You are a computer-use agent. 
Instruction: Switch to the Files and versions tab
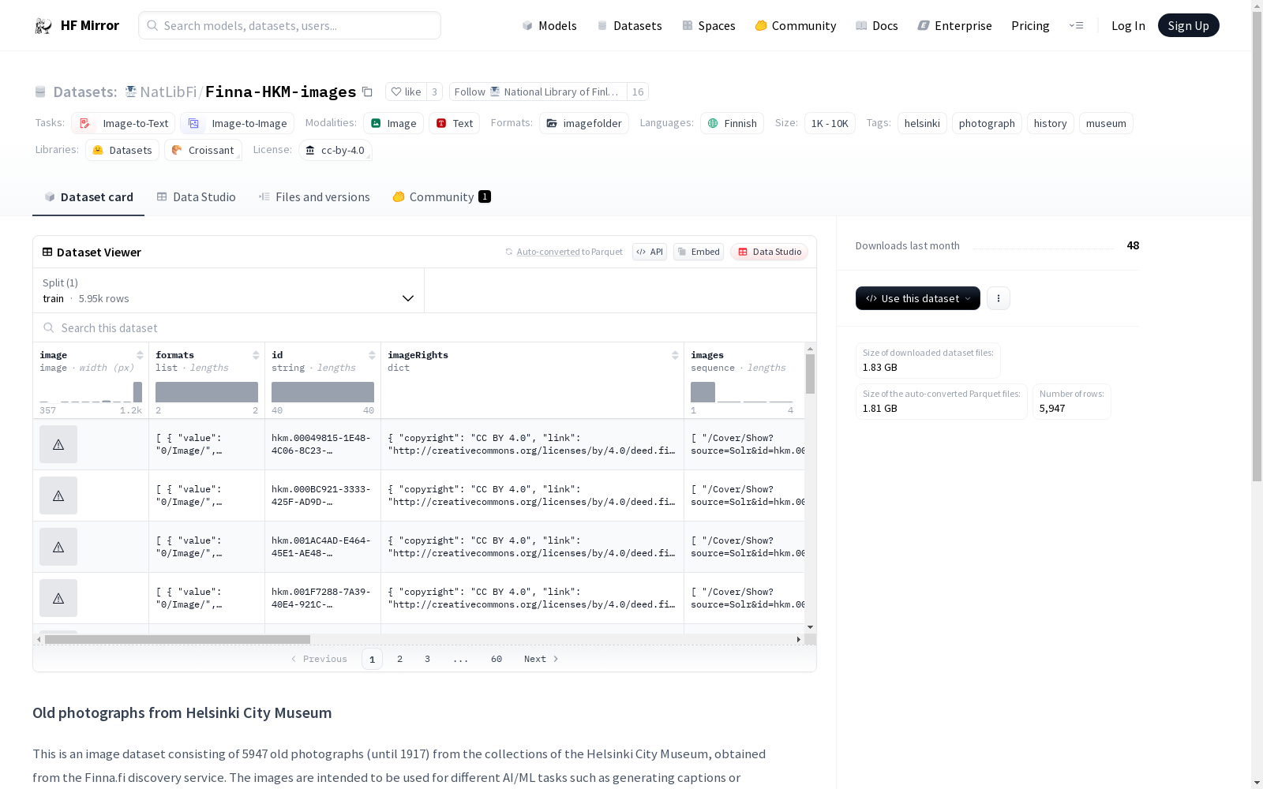314,197
